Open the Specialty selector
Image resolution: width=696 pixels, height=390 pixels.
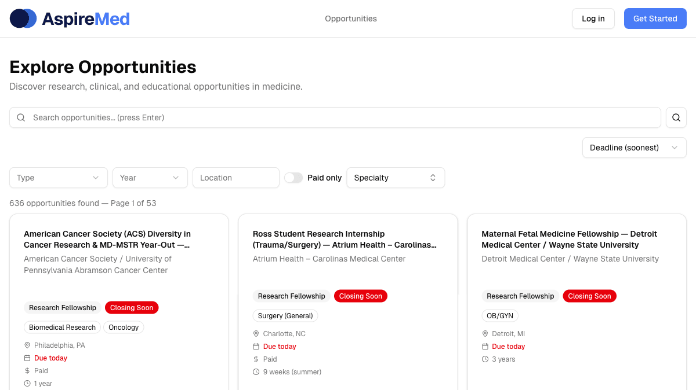[396, 178]
